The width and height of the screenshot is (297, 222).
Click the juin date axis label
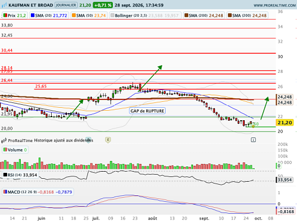41,218
